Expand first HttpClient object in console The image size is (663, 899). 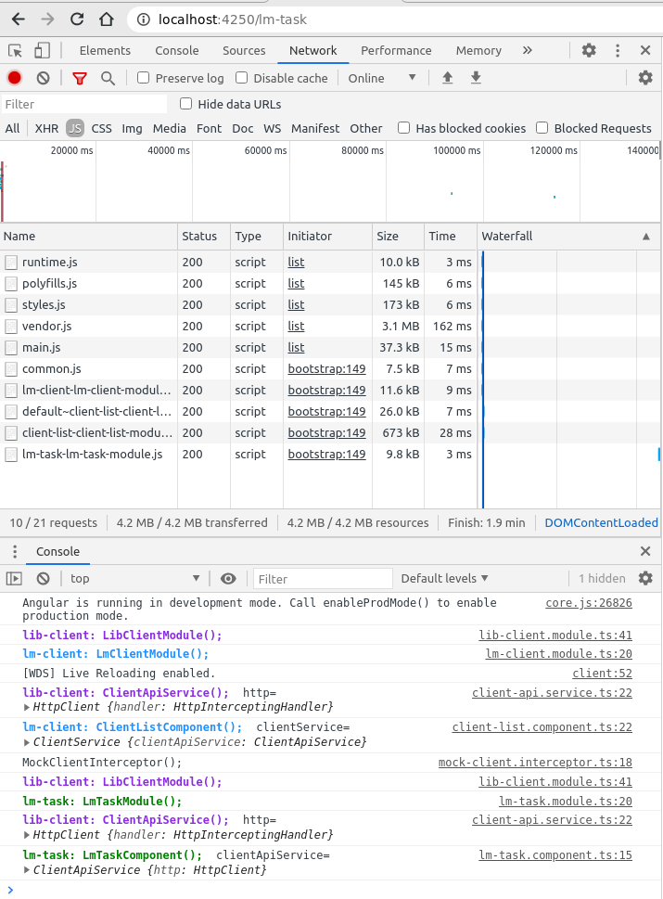(26, 707)
